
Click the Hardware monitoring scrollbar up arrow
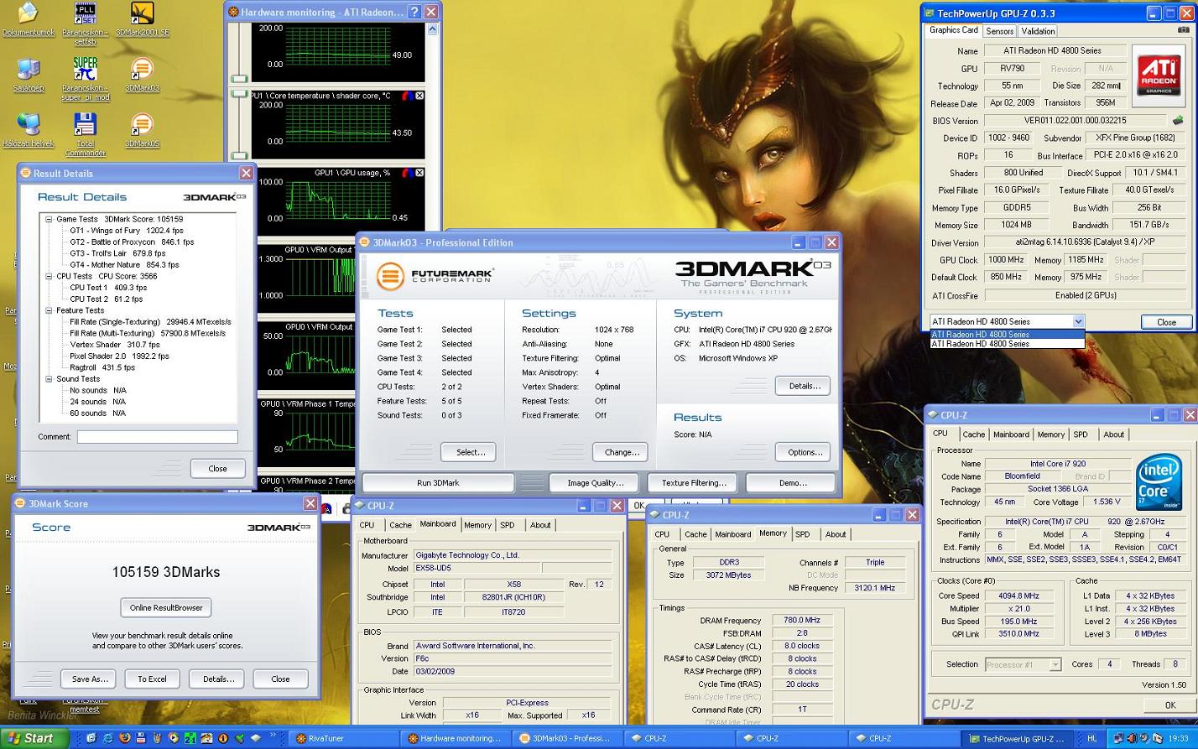433,29
